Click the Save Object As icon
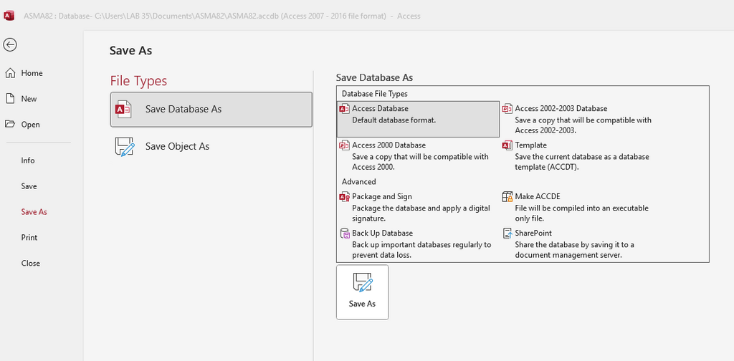The image size is (734, 361). pyautogui.click(x=124, y=146)
